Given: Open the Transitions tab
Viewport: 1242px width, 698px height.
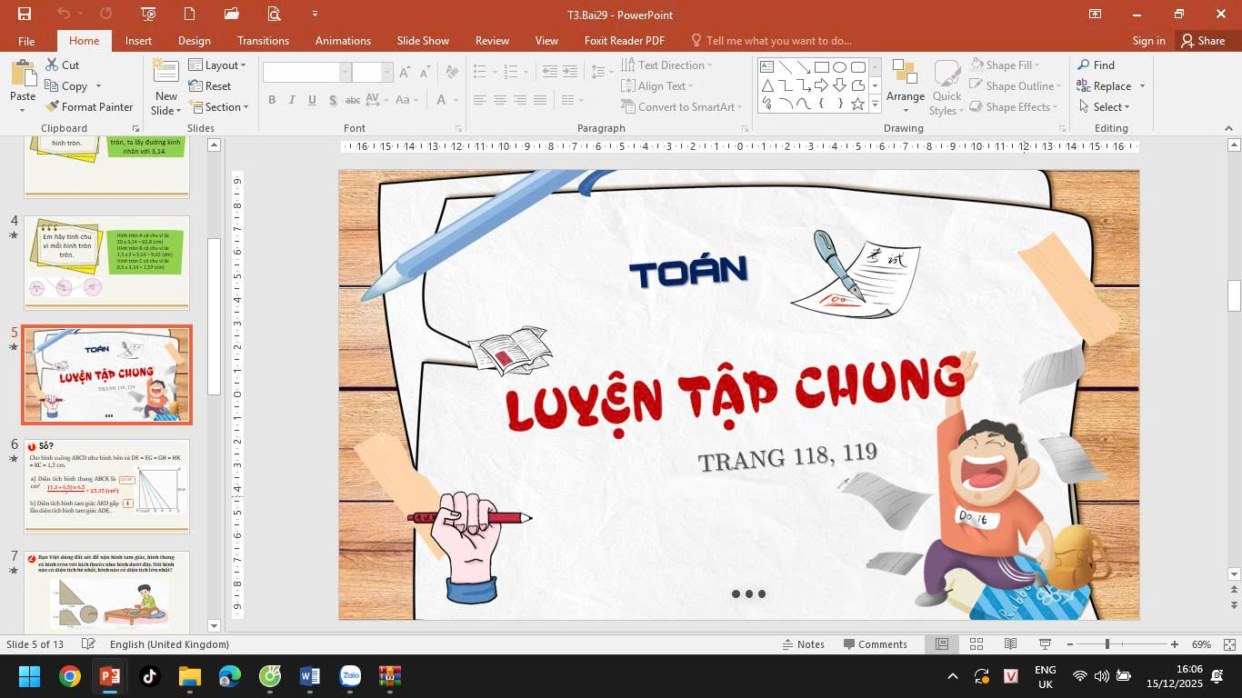Looking at the screenshot, I should [263, 41].
